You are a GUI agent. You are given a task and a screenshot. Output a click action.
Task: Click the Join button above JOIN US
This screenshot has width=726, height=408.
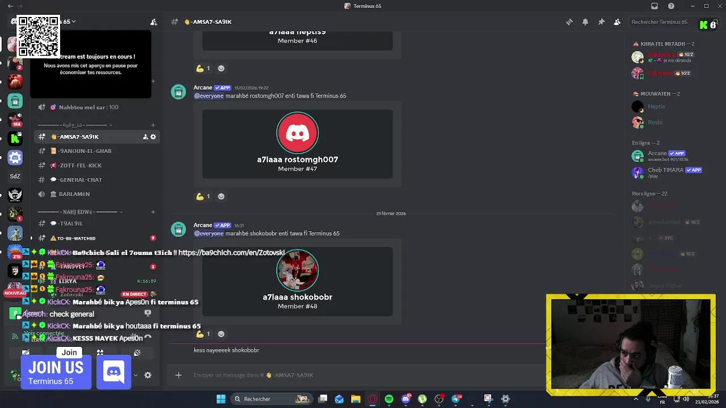[x=69, y=352]
